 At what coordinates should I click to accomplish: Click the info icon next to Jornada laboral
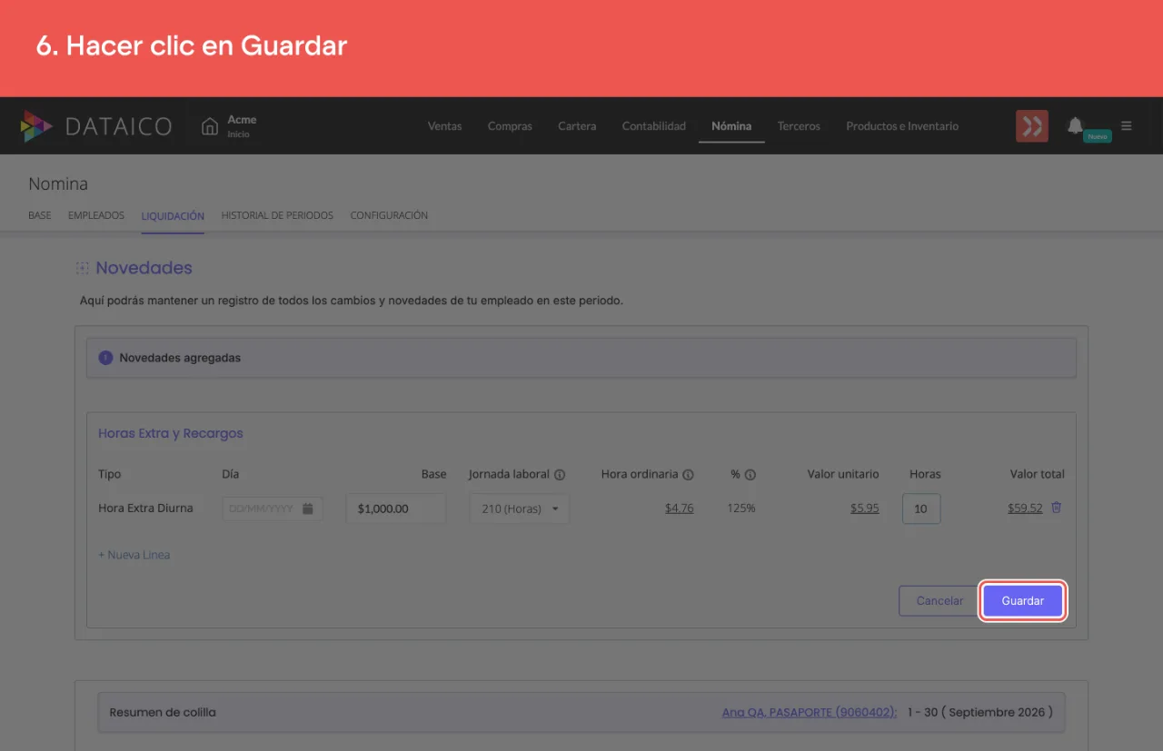560,475
